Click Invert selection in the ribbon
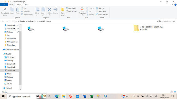The width and height of the screenshot is (177, 99). point(102,14)
